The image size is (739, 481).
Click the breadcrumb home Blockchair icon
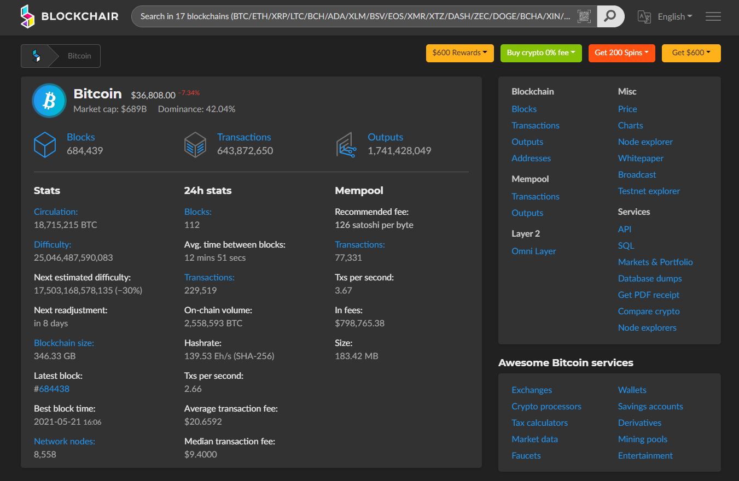coord(36,56)
